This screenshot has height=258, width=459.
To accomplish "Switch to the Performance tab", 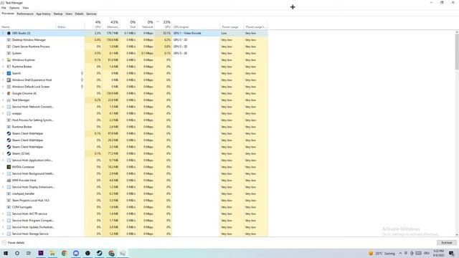I will click(25, 14).
